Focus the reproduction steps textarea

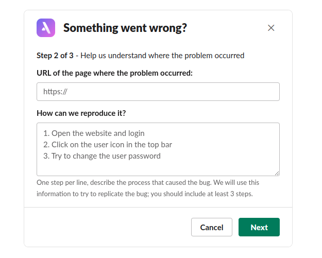point(158,149)
